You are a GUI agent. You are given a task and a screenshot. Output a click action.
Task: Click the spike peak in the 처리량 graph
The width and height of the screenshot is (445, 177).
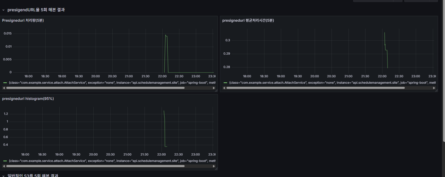(166, 35)
